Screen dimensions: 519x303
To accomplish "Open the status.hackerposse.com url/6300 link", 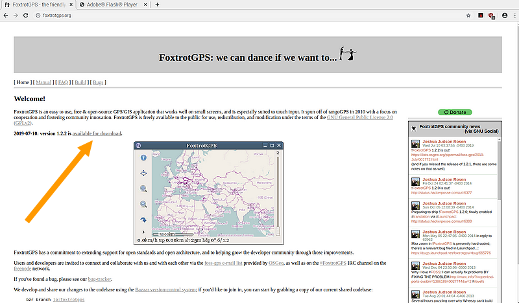I will [x=442, y=221].
